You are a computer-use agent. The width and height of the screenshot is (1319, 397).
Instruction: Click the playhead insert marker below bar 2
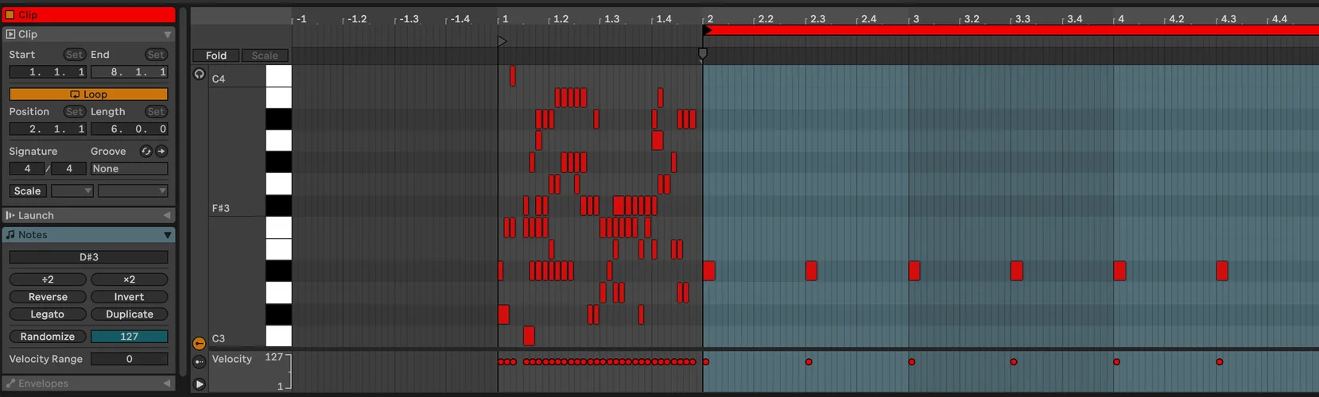pyautogui.click(x=702, y=54)
